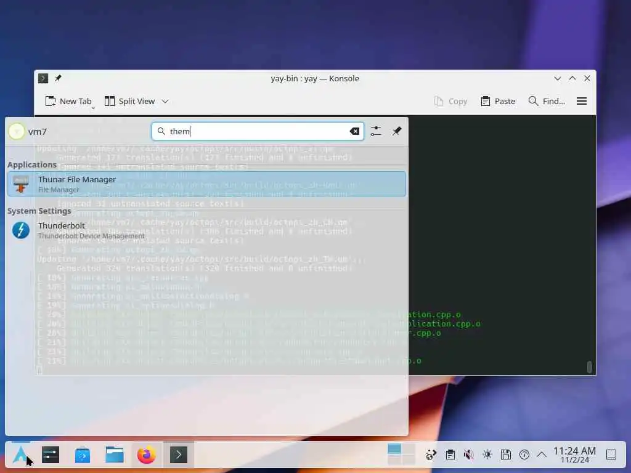
Task: Click Paste in Konsole toolbar
Action: [498, 102]
